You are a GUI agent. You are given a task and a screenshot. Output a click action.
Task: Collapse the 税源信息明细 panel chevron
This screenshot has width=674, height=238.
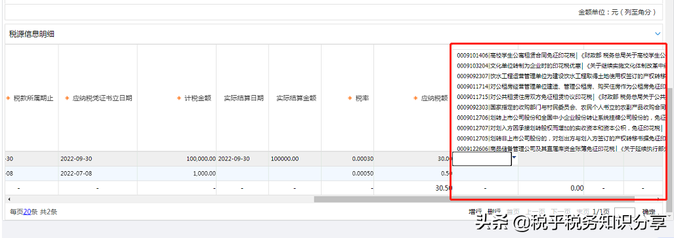pos(657,33)
